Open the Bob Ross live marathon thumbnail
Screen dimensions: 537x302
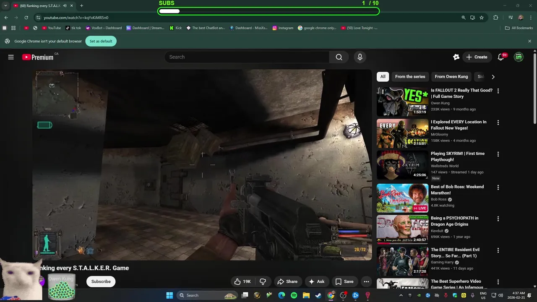click(x=402, y=198)
